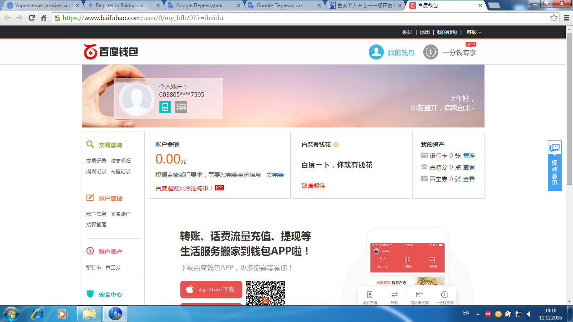The height and width of the screenshot is (322, 573).
Task: Show hidden system tray icons arrow
Action: click(478, 314)
